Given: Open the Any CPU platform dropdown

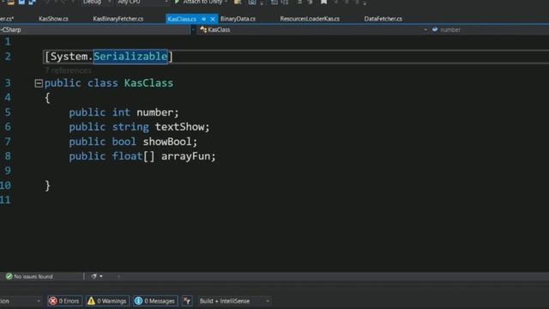Looking at the screenshot, I should click(x=142, y=2).
